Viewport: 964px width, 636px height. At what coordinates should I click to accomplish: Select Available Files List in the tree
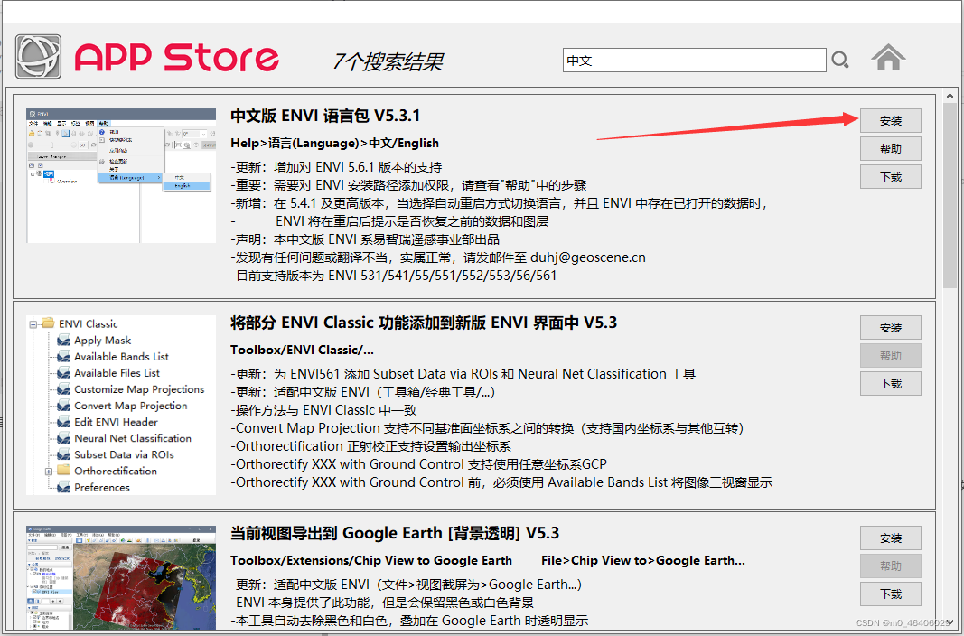pos(117,373)
